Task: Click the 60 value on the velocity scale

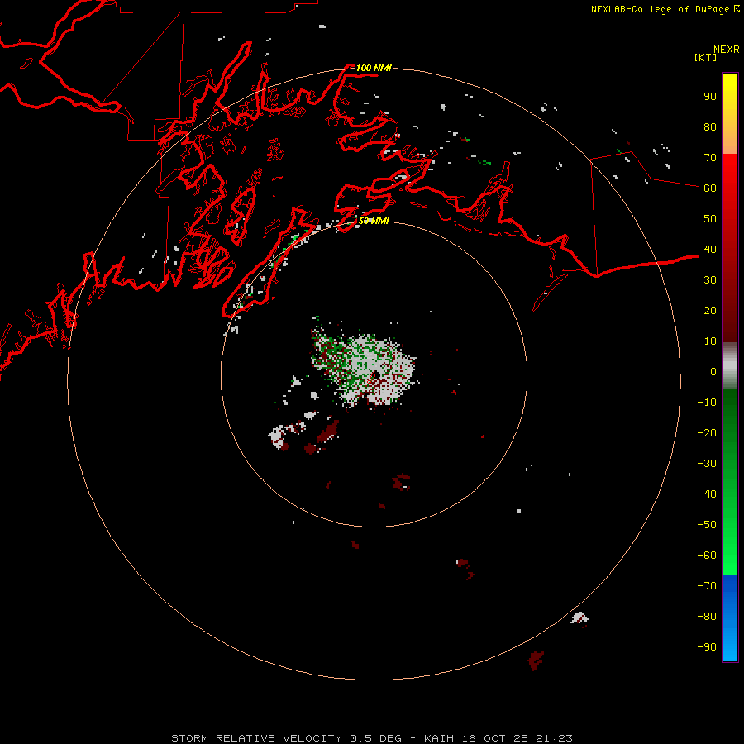Action: pos(710,188)
